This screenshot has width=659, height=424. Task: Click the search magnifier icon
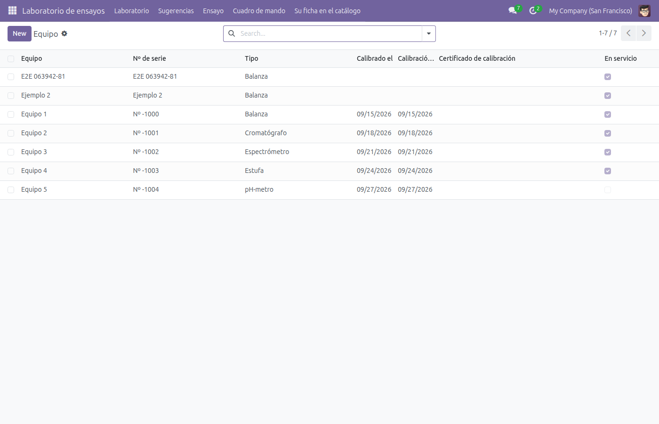232,33
